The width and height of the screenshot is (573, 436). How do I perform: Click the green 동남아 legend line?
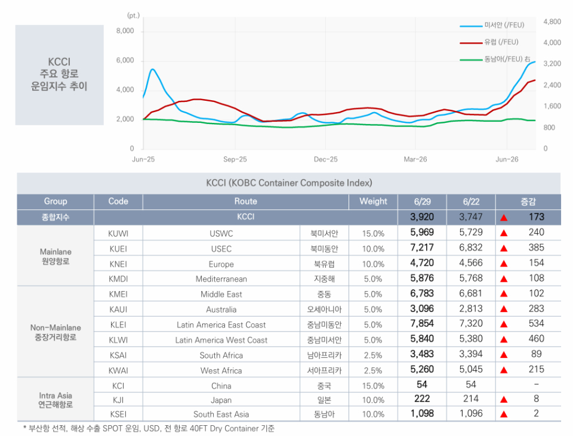pyautogui.click(x=471, y=60)
